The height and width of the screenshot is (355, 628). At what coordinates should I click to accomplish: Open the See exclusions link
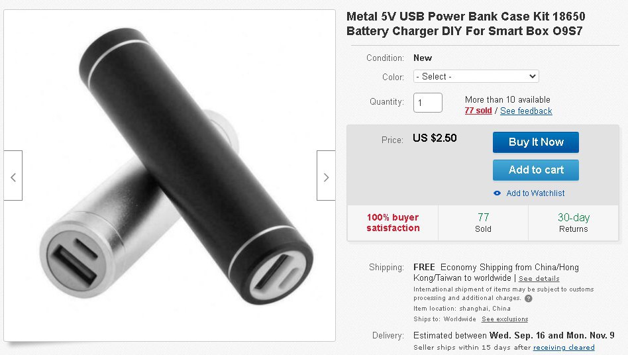(x=505, y=319)
